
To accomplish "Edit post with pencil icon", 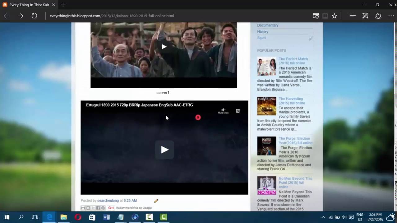I will point(156,201).
